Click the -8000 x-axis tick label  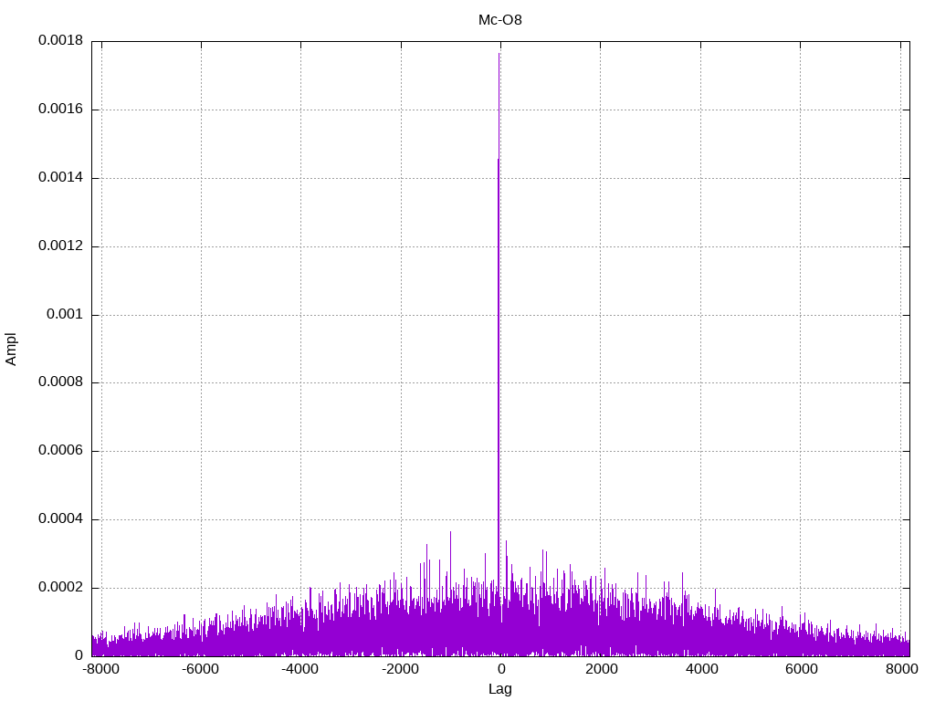100,669
